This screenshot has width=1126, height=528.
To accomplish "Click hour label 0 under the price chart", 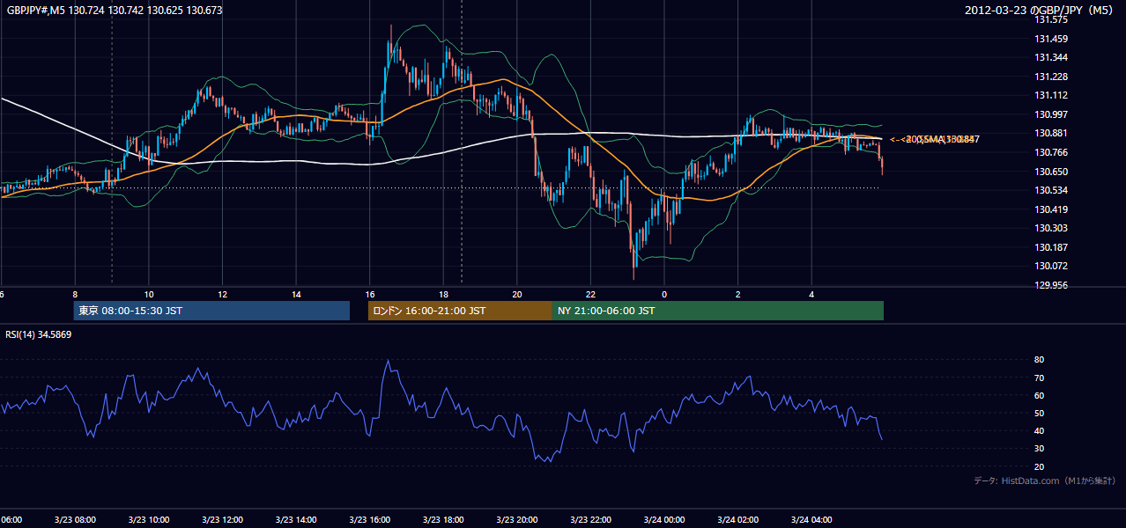I will [664, 294].
